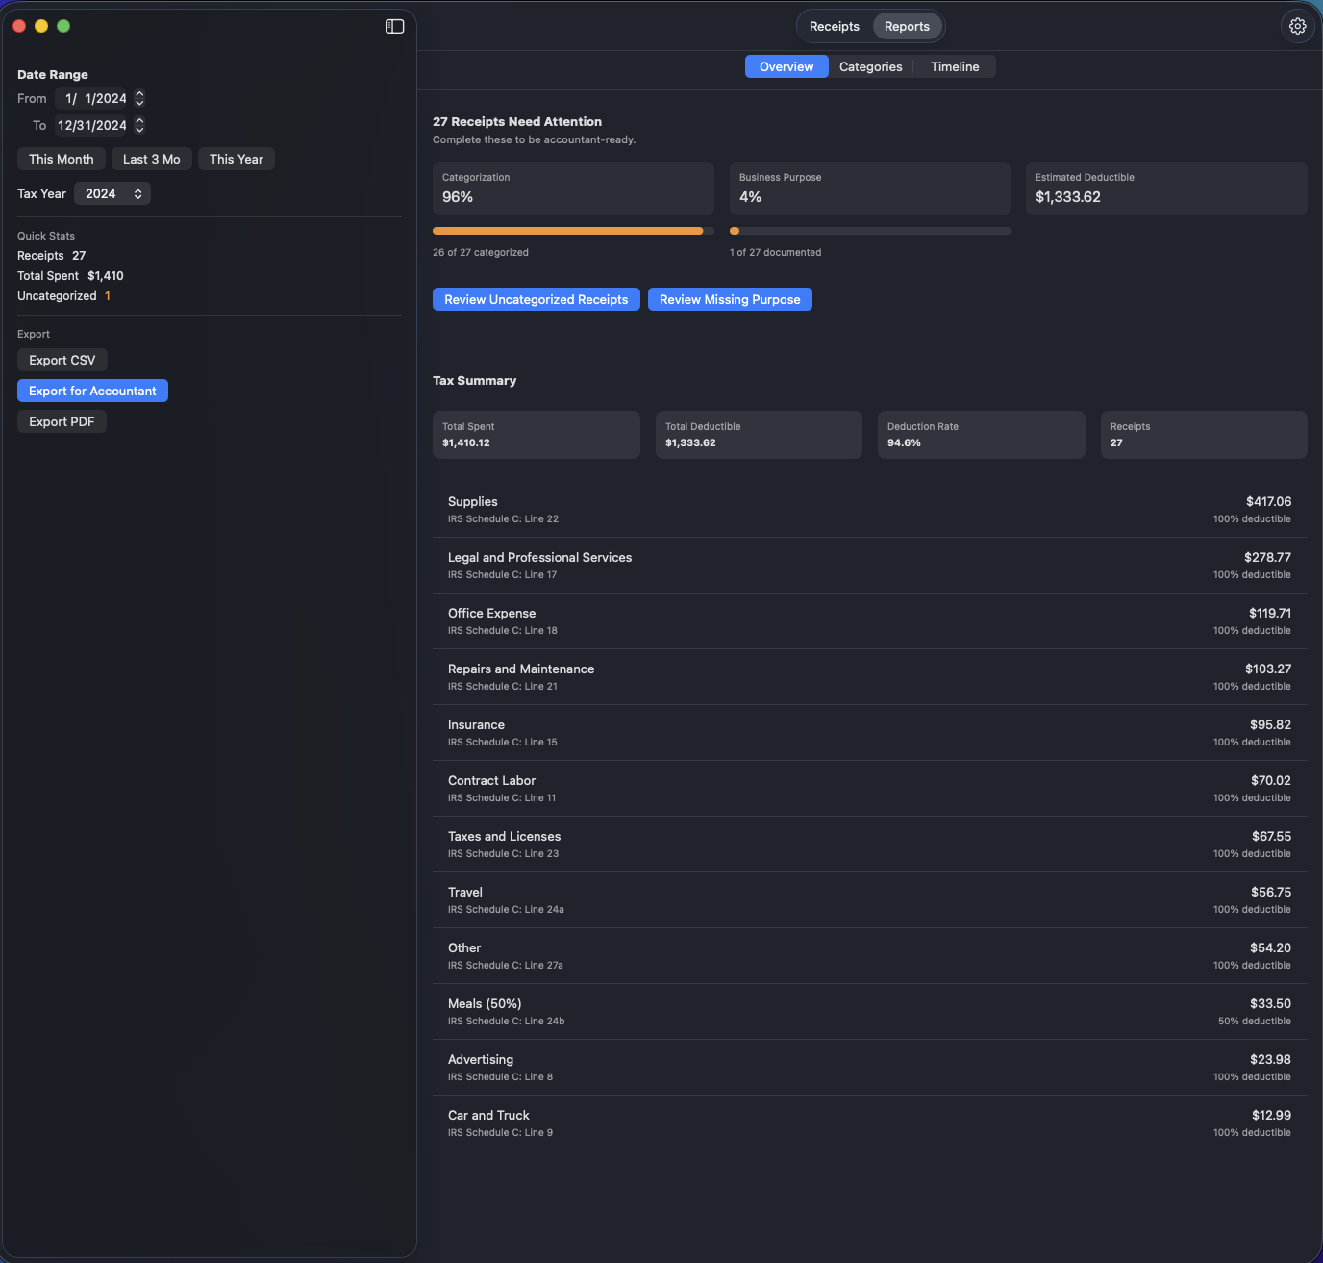The width and height of the screenshot is (1323, 1263).
Task: Select the Overview tab
Action: [x=786, y=66]
